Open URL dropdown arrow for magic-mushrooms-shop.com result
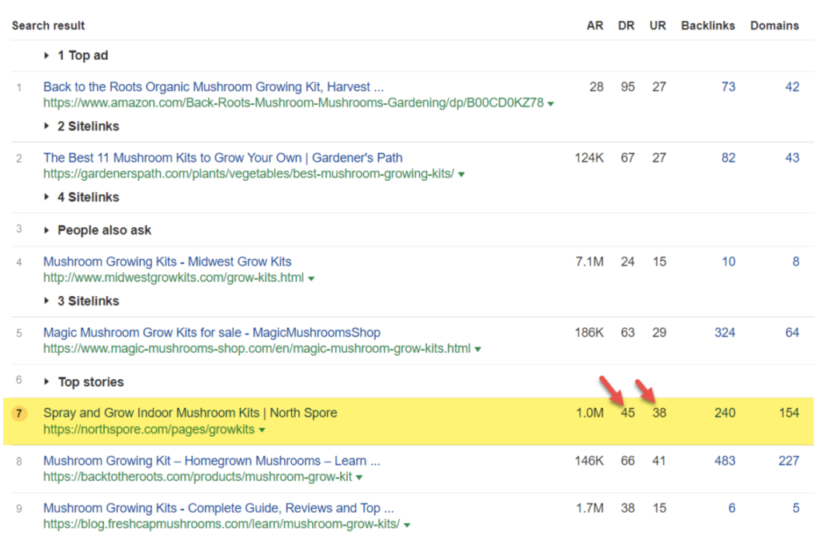 tap(478, 350)
